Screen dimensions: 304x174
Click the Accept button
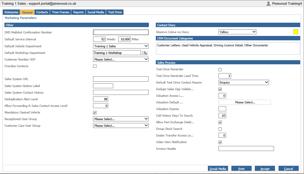click(265, 169)
